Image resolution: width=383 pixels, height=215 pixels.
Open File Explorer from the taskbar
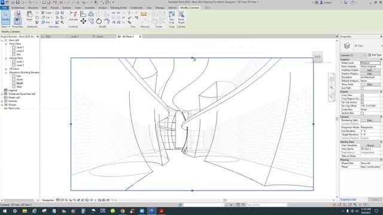pyautogui.click(x=25, y=211)
